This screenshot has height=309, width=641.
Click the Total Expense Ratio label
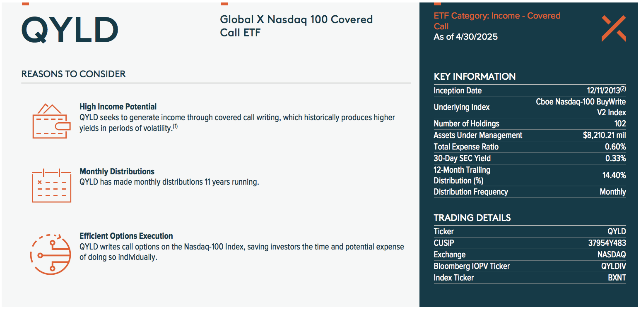466,147
